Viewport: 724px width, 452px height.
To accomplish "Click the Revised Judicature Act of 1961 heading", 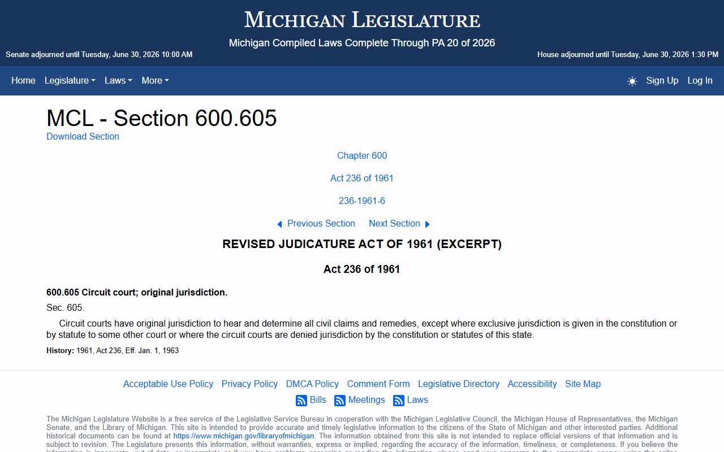I will click(x=362, y=244).
